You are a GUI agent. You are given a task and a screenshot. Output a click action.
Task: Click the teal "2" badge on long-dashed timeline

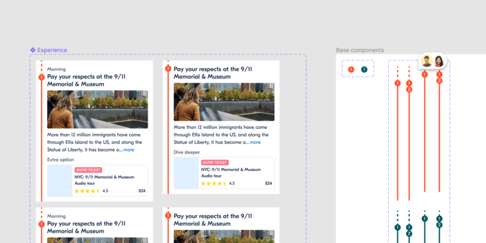[x=409, y=234]
